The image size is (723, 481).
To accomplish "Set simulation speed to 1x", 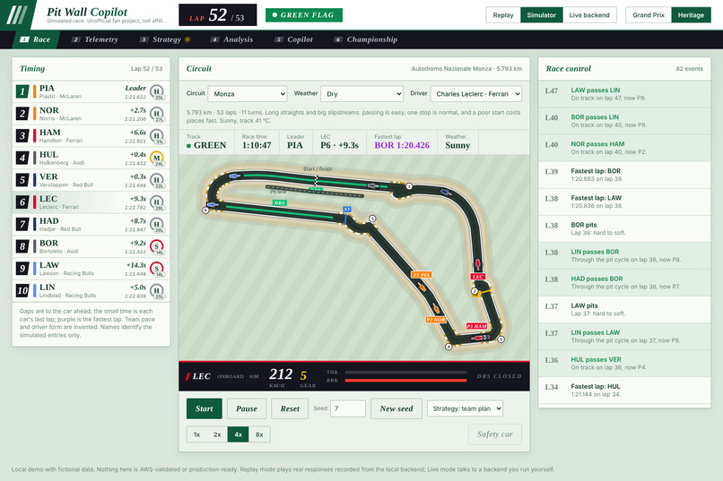I will pyautogui.click(x=196, y=434).
